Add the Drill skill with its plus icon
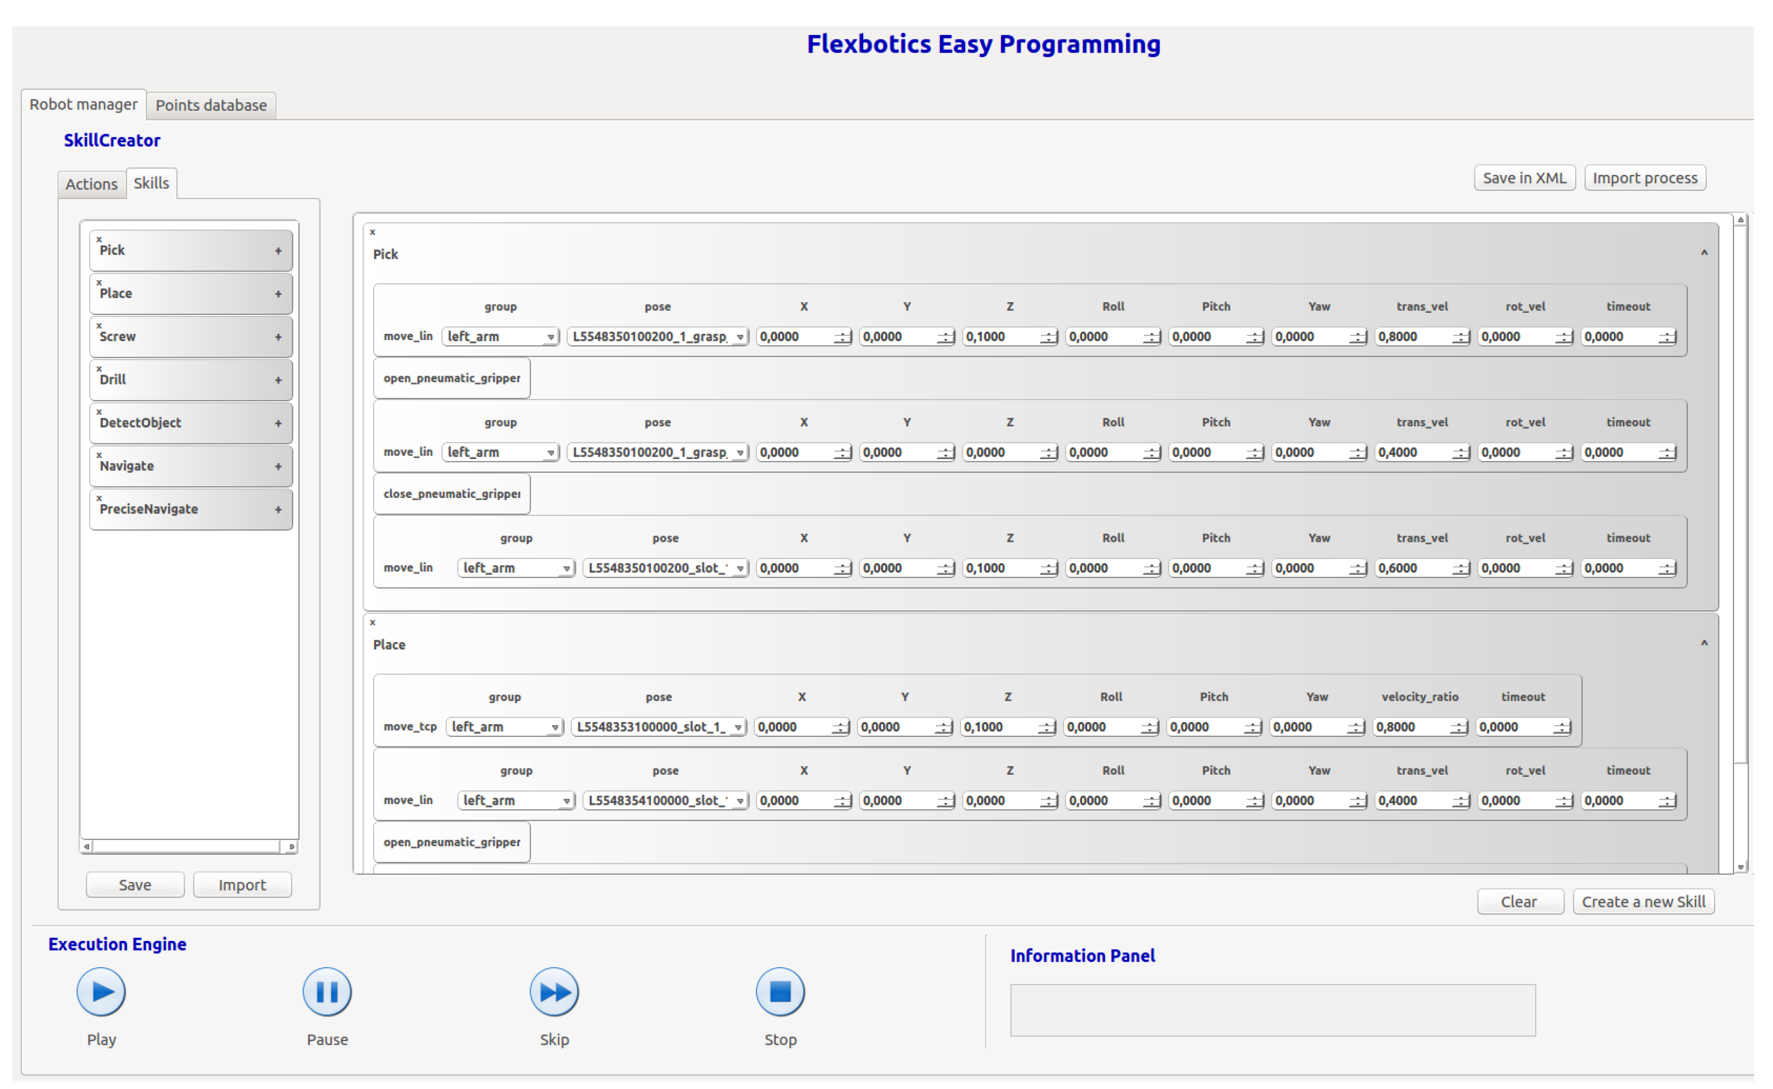The width and height of the screenshot is (1773, 1089). coord(278,380)
